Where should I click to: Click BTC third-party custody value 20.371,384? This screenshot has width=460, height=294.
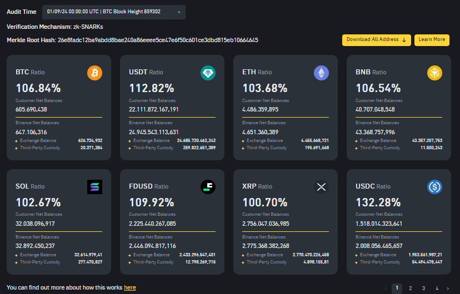[92, 148]
